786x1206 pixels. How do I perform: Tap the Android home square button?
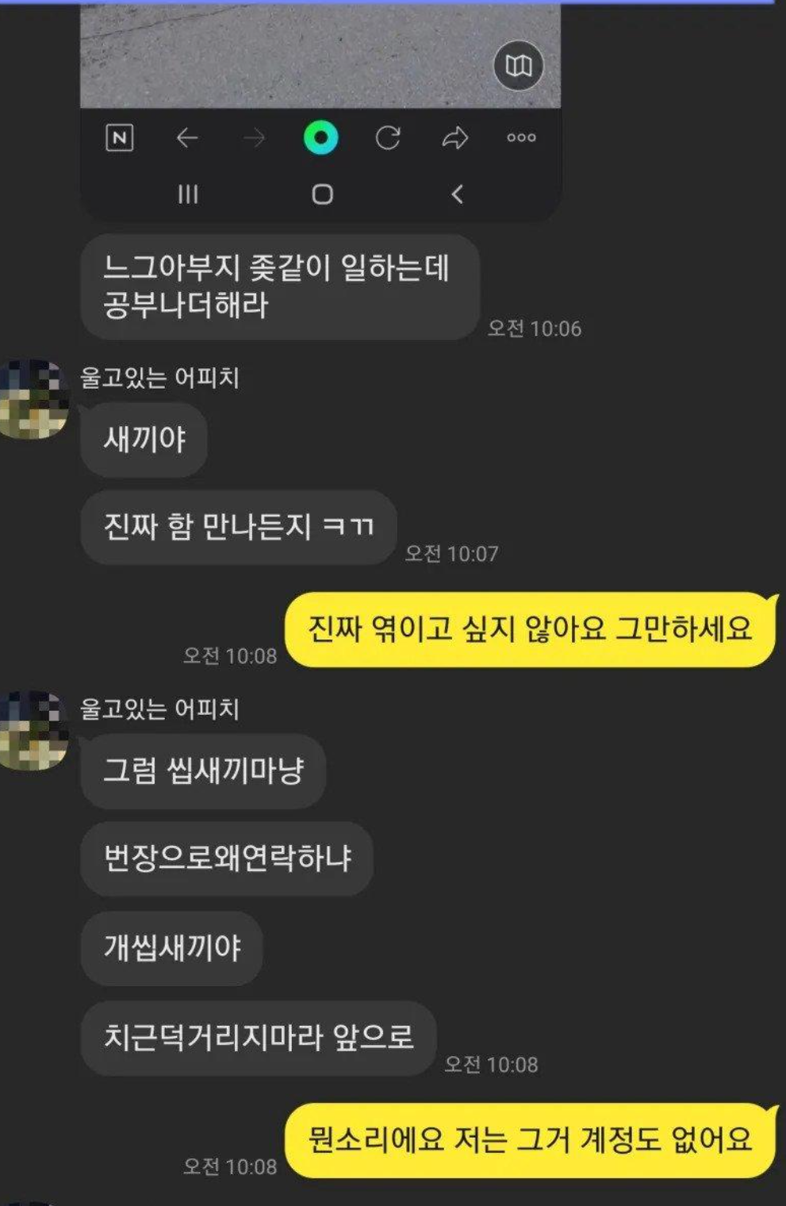[x=322, y=194]
